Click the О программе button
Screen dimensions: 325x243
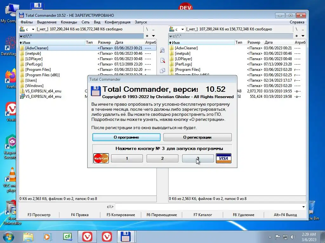[x=126, y=137]
